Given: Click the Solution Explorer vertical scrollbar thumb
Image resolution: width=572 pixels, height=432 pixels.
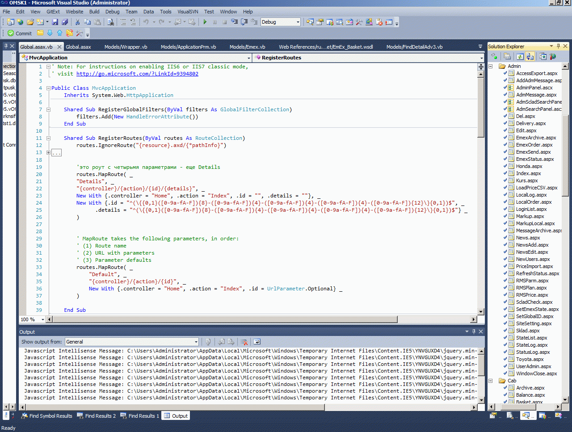Looking at the screenshot, I should tap(565, 155).
